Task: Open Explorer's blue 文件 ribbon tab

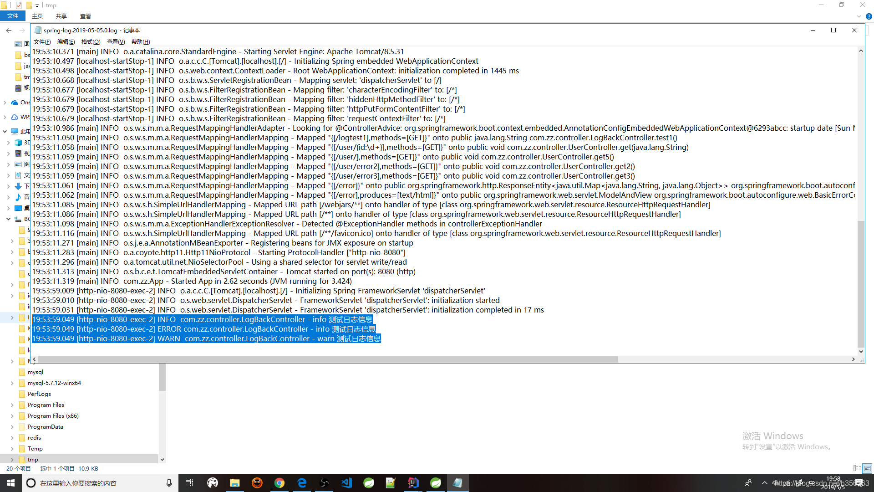Action: [13, 16]
